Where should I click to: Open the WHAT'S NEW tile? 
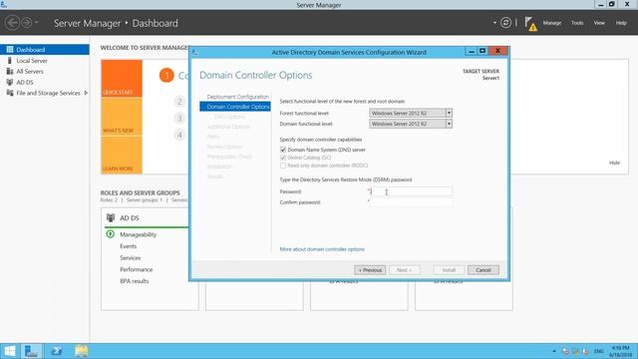click(122, 117)
